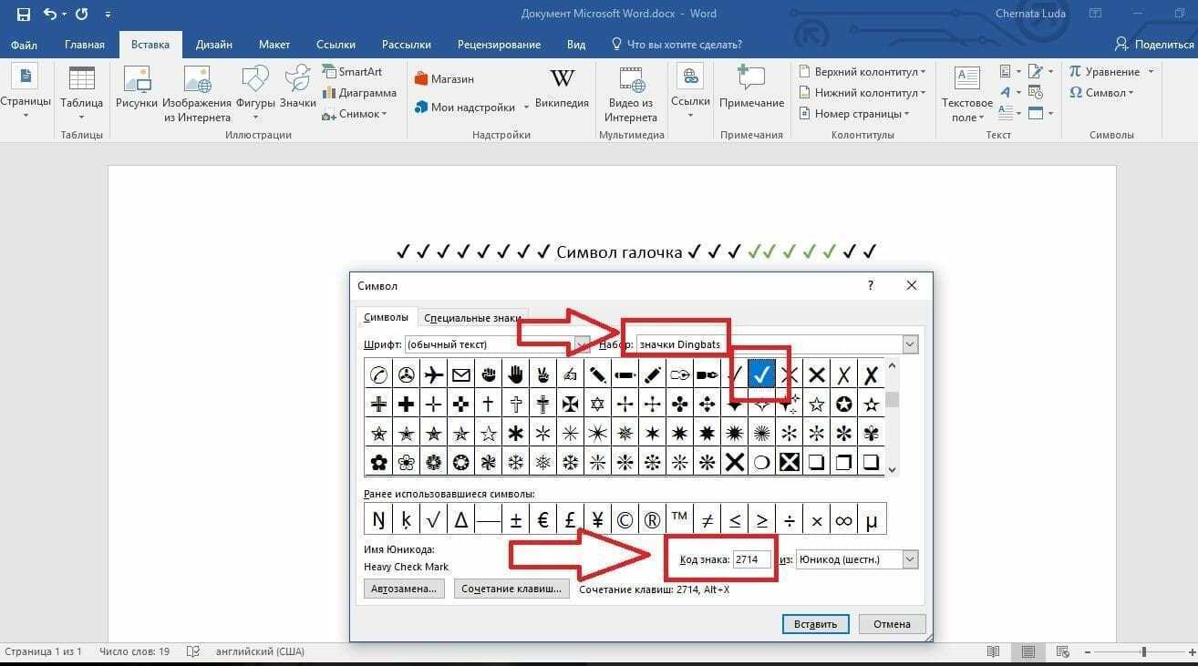This screenshot has width=1198, height=666.
Task: Click the Код знака input field
Action: pyautogui.click(x=752, y=559)
